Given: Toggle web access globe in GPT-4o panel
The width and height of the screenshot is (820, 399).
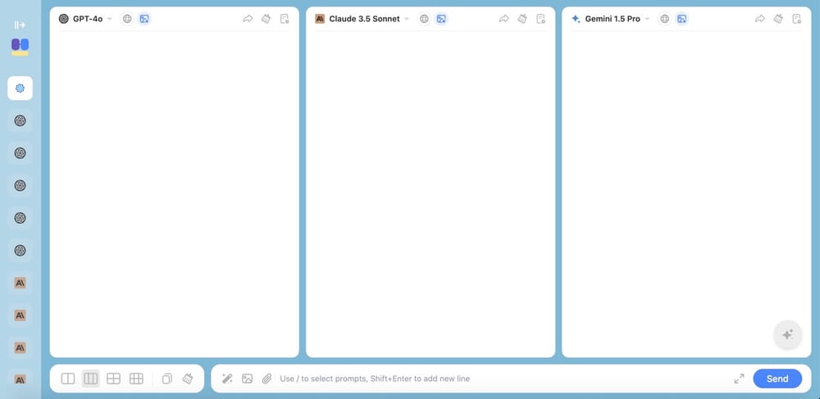Looking at the screenshot, I should click(x=127, y=19).
